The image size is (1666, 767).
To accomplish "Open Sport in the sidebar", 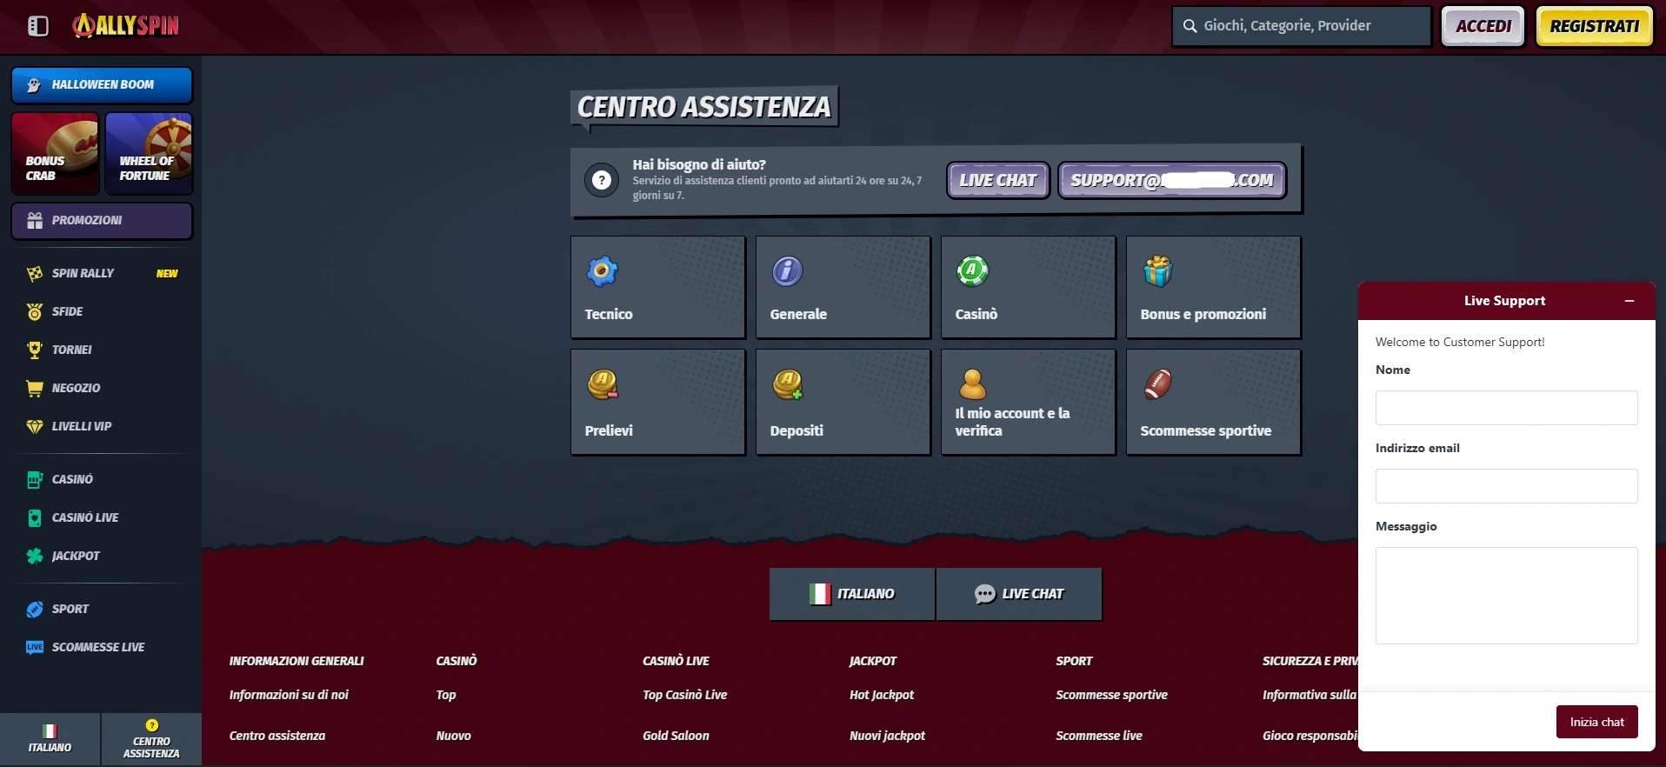I will 102,609.
